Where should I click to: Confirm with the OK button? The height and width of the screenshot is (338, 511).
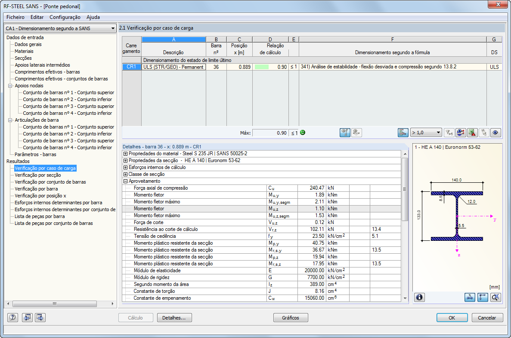tap(452, 318)
